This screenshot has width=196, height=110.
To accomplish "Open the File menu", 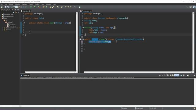I will (x=2, y=4).
